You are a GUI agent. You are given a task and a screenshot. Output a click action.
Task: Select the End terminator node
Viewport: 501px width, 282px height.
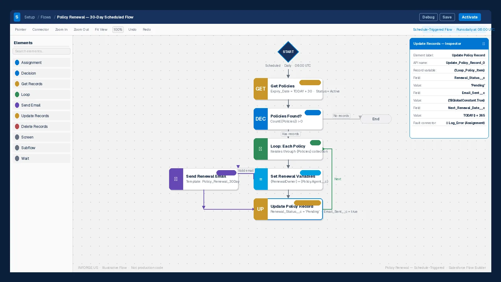click(376, 119)
